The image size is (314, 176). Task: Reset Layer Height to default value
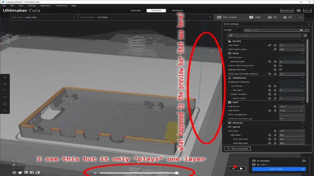tap(275, 45)
